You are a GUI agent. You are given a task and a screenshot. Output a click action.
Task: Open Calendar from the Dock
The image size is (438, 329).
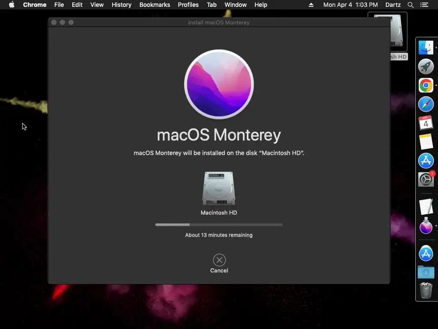pos(426,123)
